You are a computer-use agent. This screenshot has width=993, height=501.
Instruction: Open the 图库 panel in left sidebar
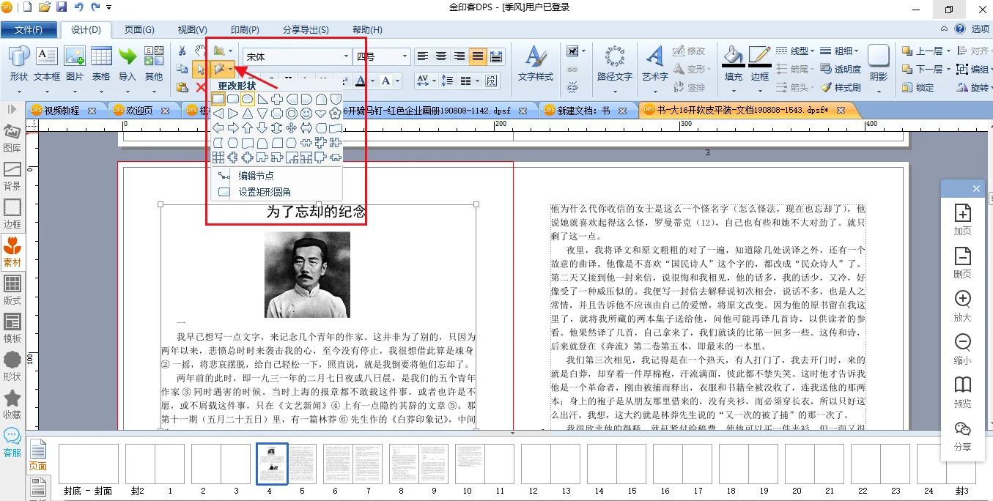(x=12, y=137)
